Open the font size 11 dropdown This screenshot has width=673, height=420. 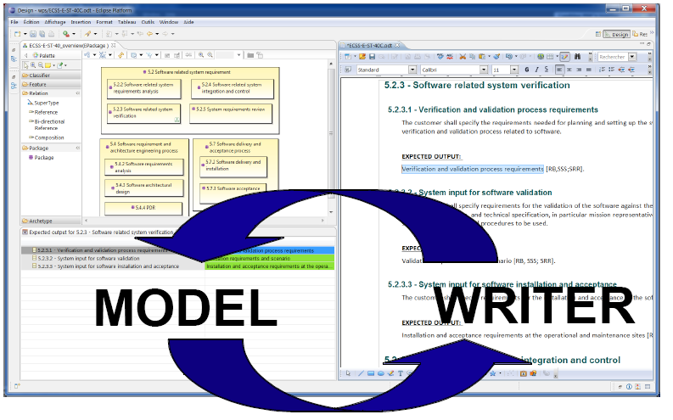pos(514,70)
